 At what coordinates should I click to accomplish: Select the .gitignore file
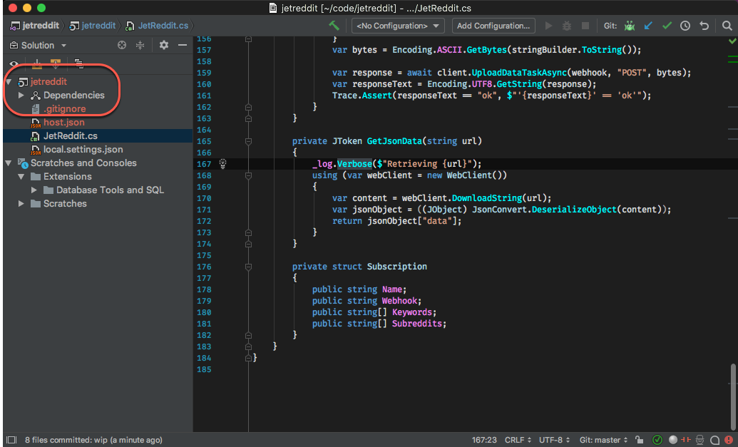pos(64,108)
